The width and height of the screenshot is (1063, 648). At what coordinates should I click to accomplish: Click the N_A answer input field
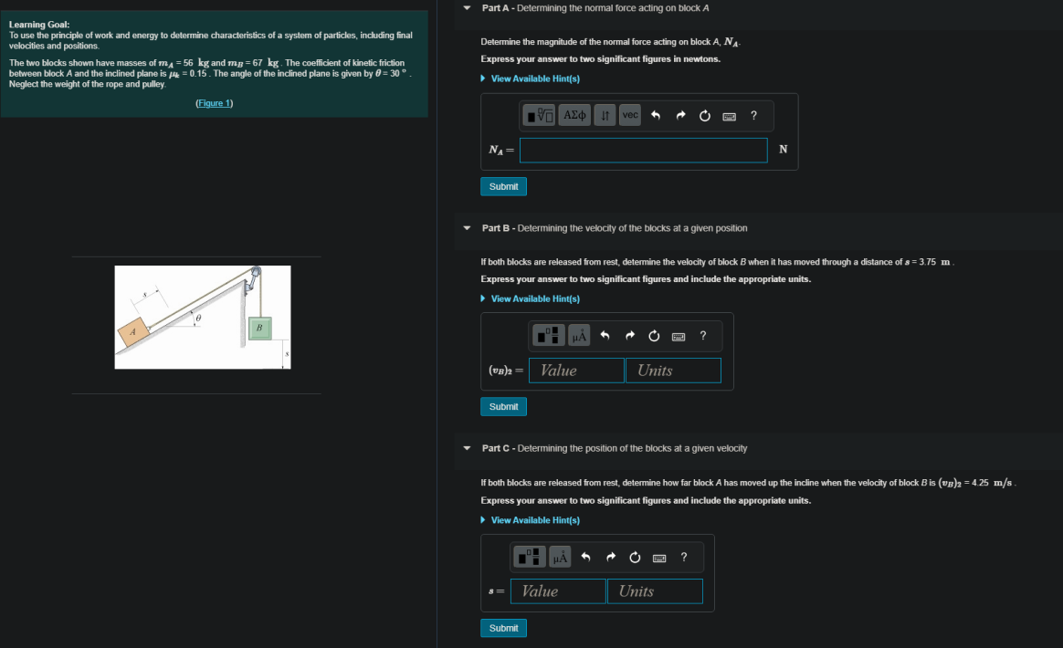[x=643, y=150]
